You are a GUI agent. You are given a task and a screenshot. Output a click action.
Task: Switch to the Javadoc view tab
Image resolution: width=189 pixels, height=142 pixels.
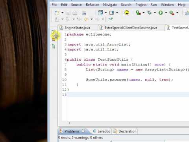102,131
